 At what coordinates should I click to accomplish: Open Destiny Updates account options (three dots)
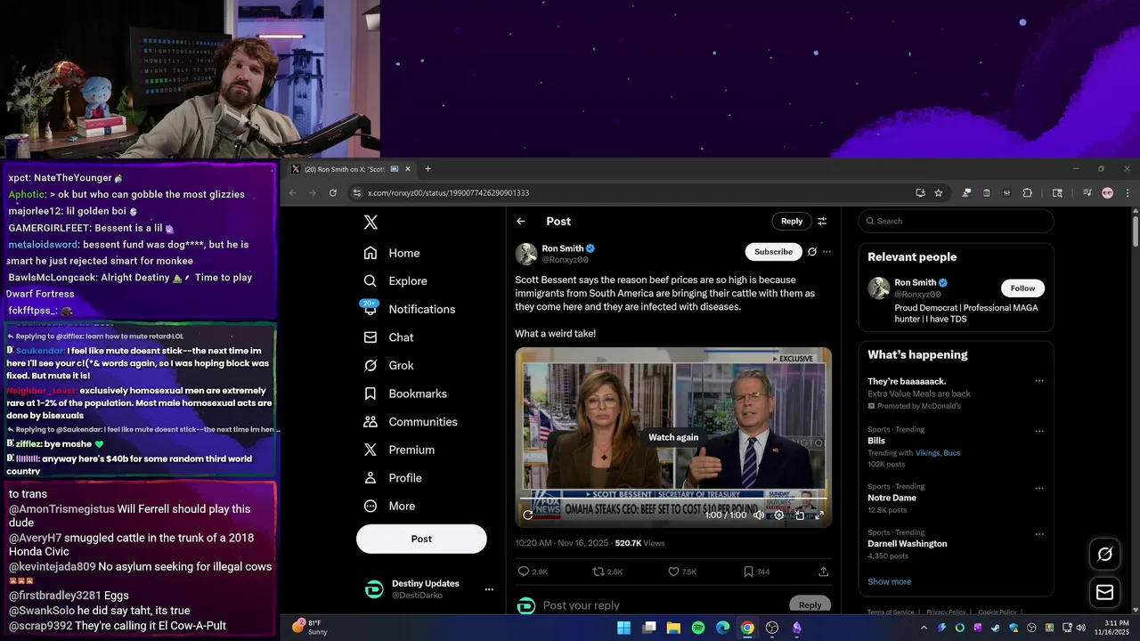click(488, 589)
